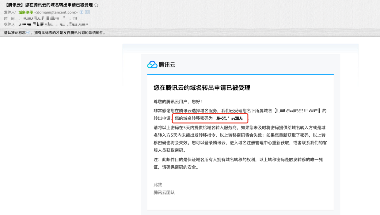Click the Tencent mark in the notice bar
This screenshot has width=380, height=215.
pyautogui.click(x=28, y=33)
